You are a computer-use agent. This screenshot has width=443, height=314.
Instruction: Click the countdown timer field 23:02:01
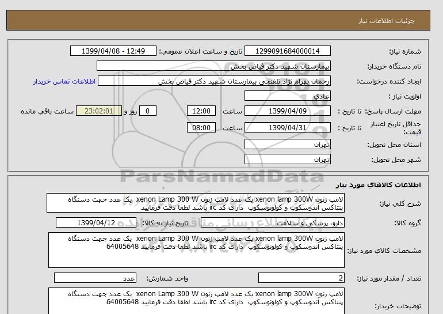point(99,111)
